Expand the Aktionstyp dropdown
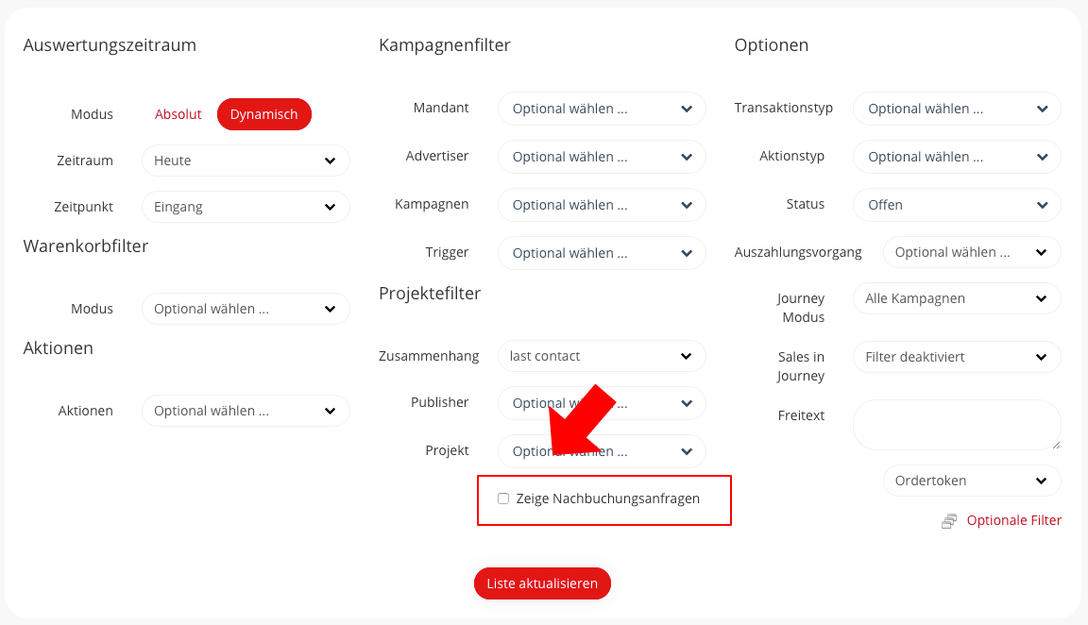This screenshot has width=1088, height=625. (957, 157)
